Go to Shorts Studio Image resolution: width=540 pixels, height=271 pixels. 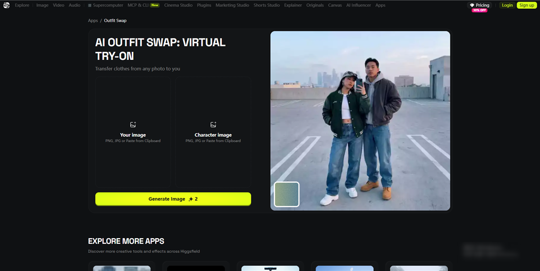267,5
